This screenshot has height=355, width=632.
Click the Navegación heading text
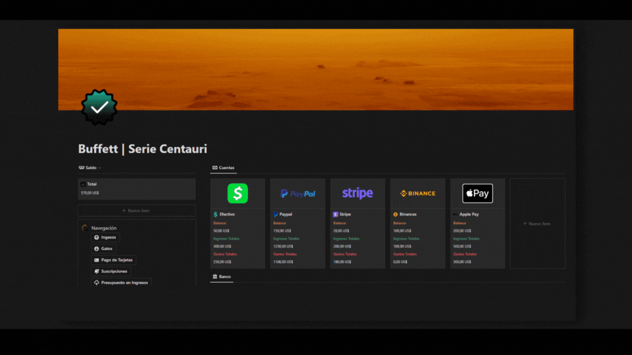(104, 228)
